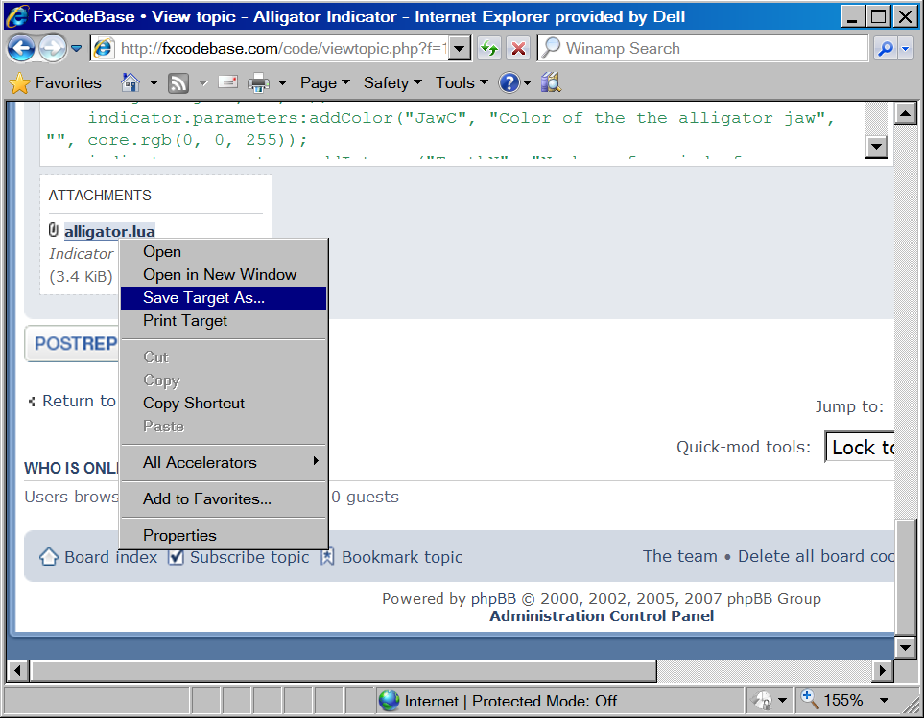Run search with the magnifier button

point(885,48)
